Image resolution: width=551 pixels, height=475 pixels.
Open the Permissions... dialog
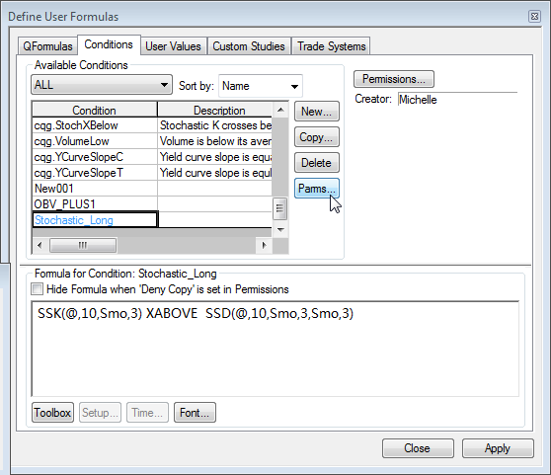(x=394, y=79)
